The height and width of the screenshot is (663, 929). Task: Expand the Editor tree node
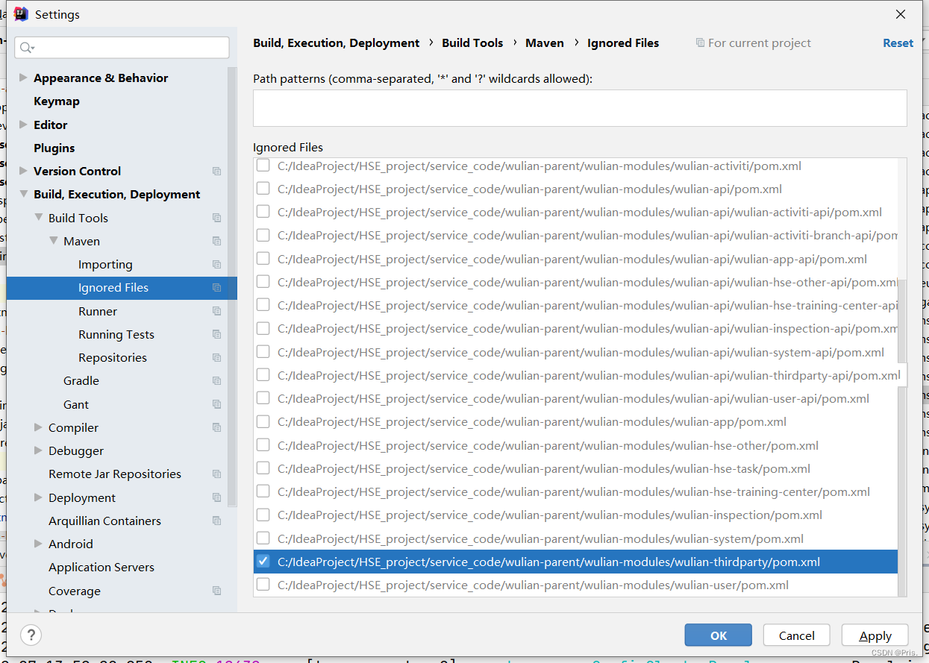pyautogui.click(x=23, y=125)
